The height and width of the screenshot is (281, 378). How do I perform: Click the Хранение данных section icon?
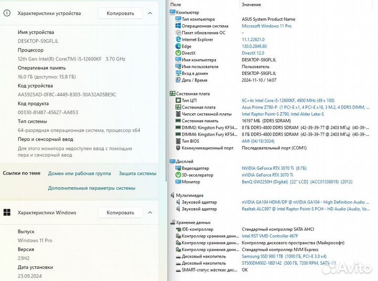coord(172,222)
